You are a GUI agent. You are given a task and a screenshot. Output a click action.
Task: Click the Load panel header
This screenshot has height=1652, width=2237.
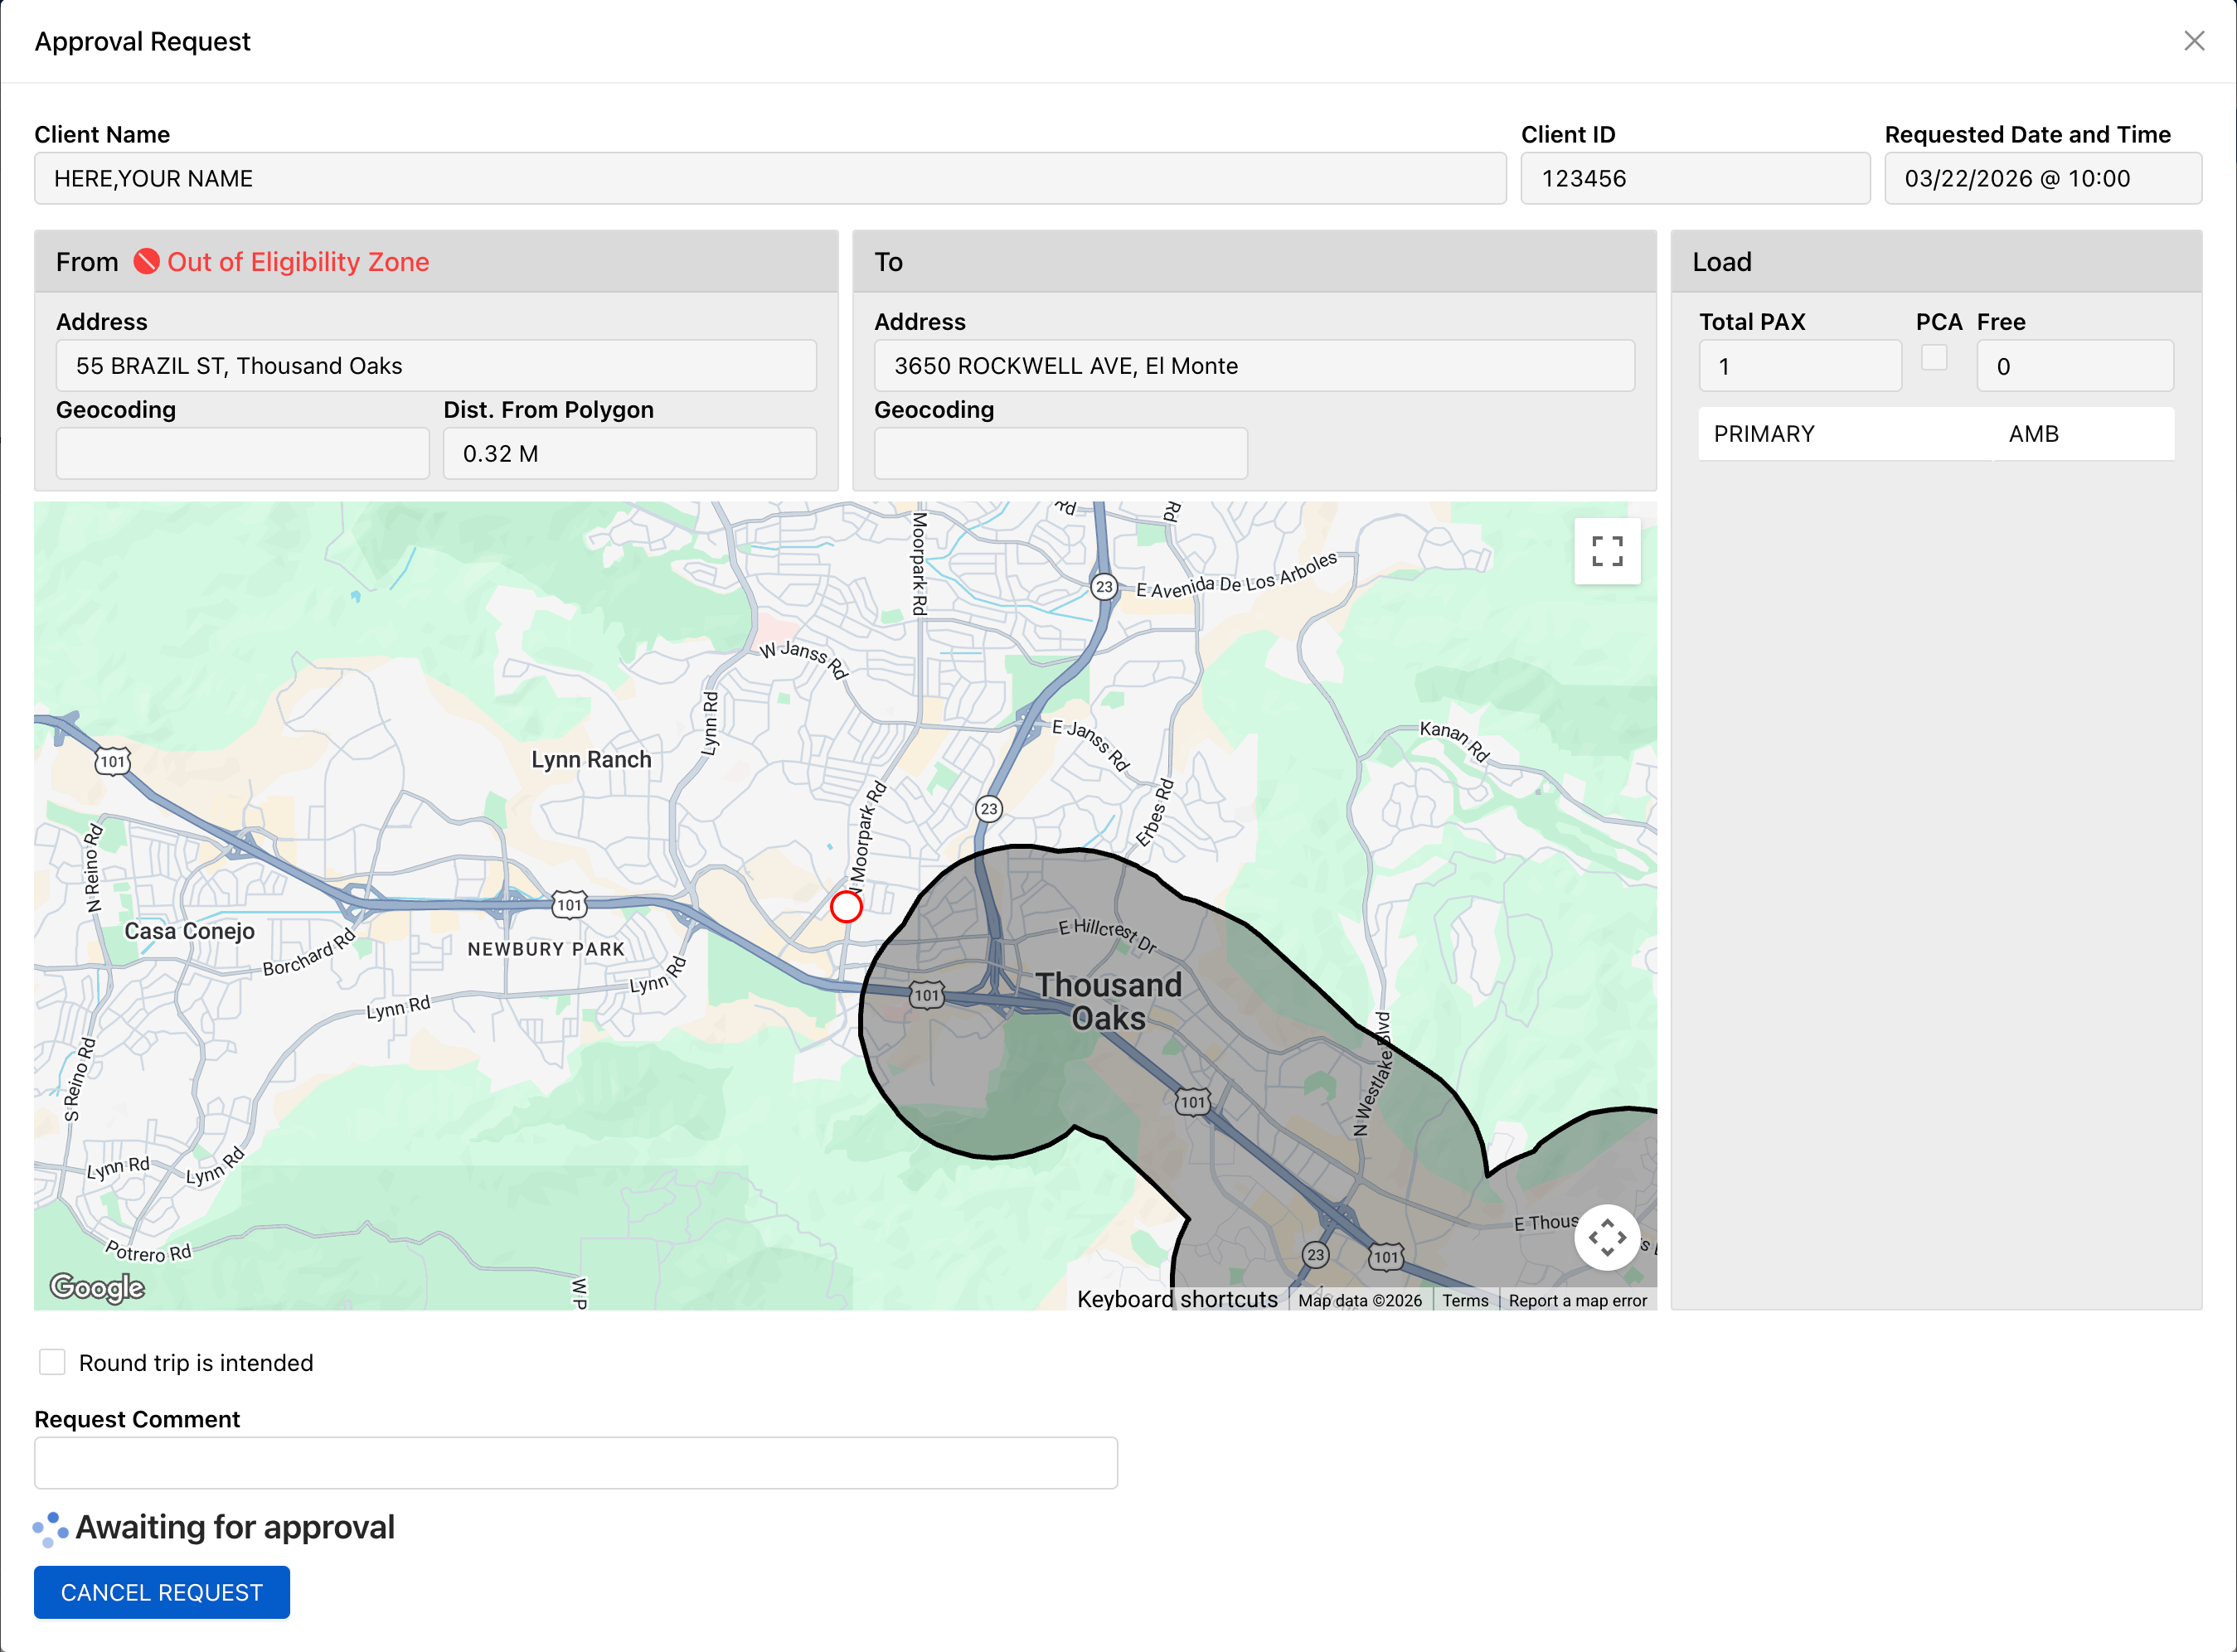[1936, 261]
